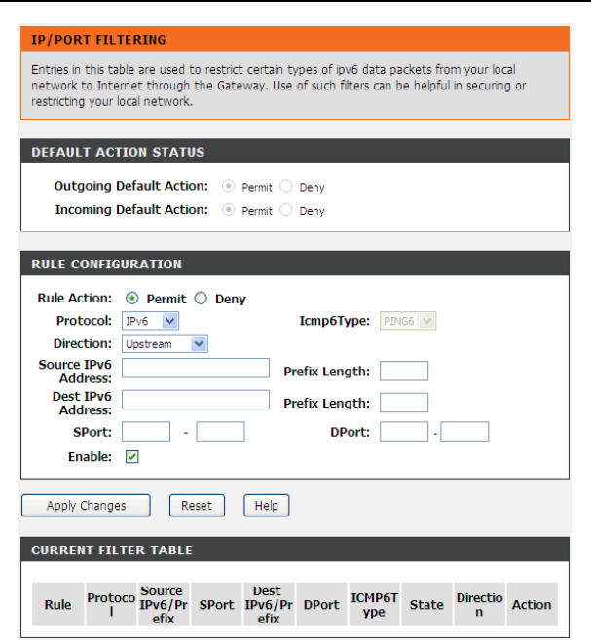
Task: Click the Source IPv6/Prefix column header
Action: (x=164, y=604)
